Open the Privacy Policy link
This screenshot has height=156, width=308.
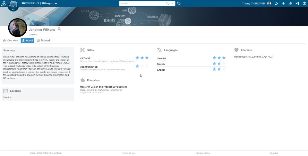click(x=203, y=153)
